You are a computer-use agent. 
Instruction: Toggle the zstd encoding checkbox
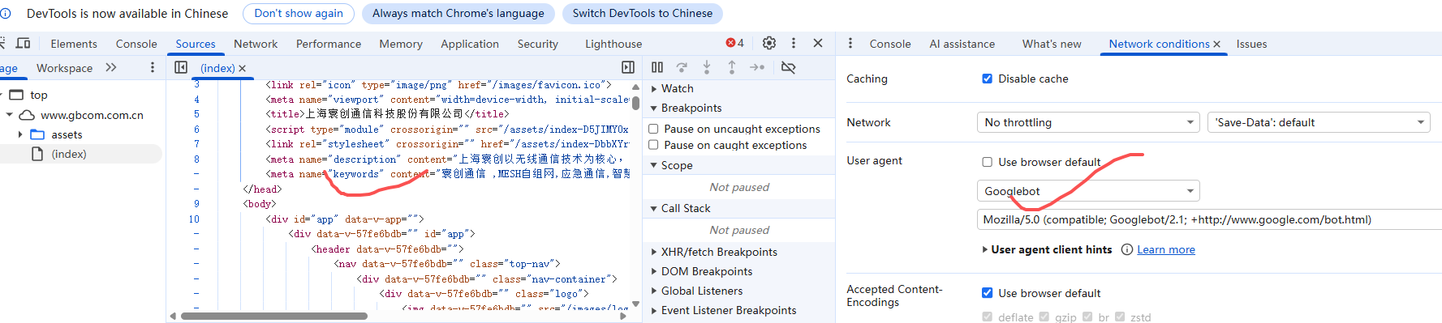[x=1120, y=317]
